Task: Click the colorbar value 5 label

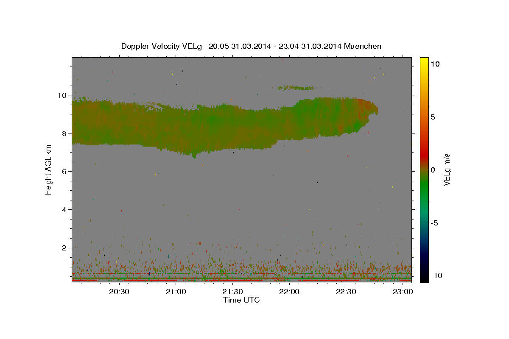Action: tap(433, 117)
